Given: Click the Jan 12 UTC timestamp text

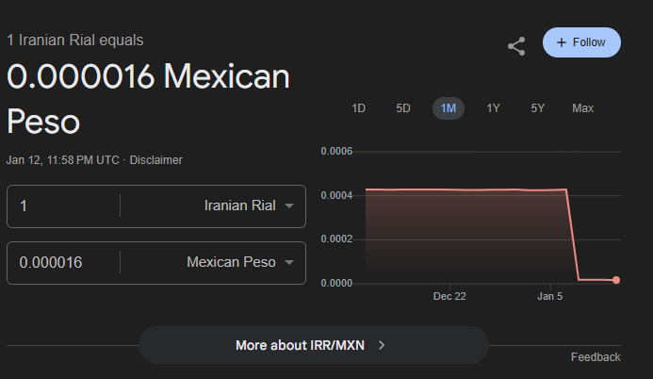Looking at the screenshot, I should [x=62, y=160].
